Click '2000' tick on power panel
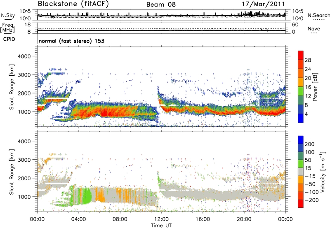 pyautogui.click(x=24, y=93)
